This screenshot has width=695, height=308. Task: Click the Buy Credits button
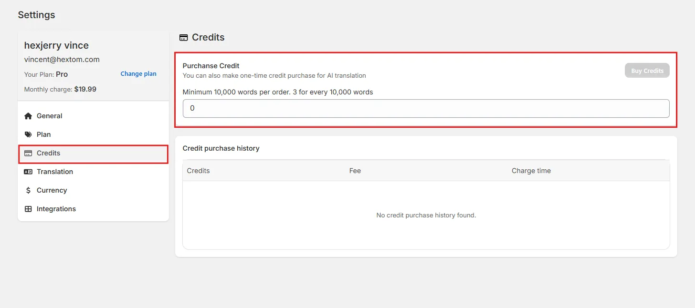click(x=647, y=71)
